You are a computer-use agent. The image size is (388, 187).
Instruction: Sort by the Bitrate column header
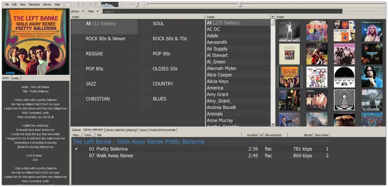[301, 135]
